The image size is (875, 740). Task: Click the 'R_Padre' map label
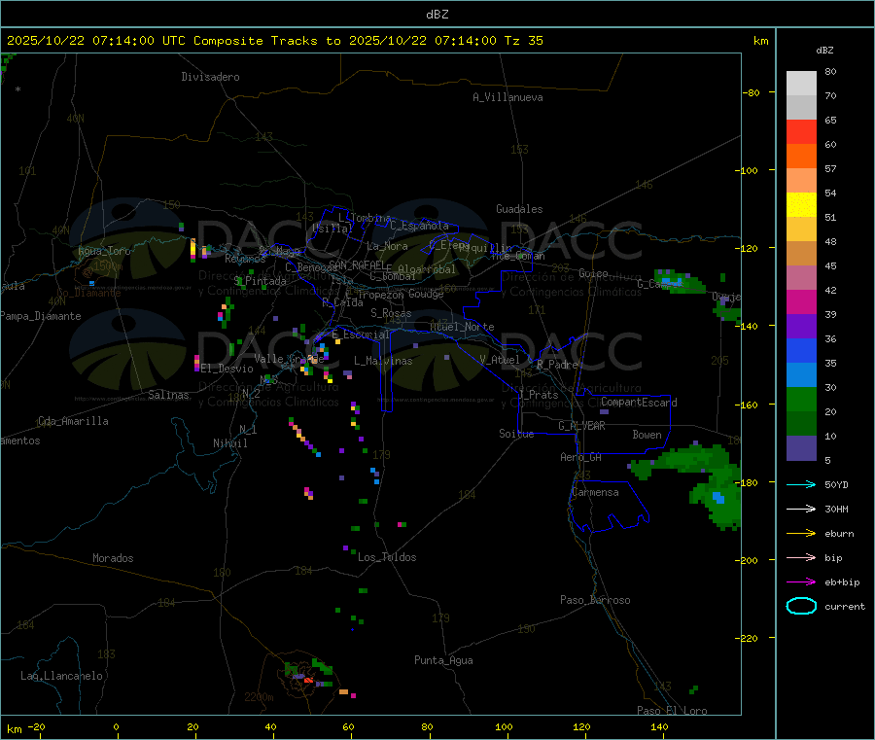tap(557, 365)
